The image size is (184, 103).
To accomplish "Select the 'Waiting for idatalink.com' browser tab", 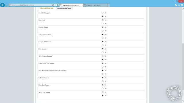I will pyautogui.click(x=71, y=5).
